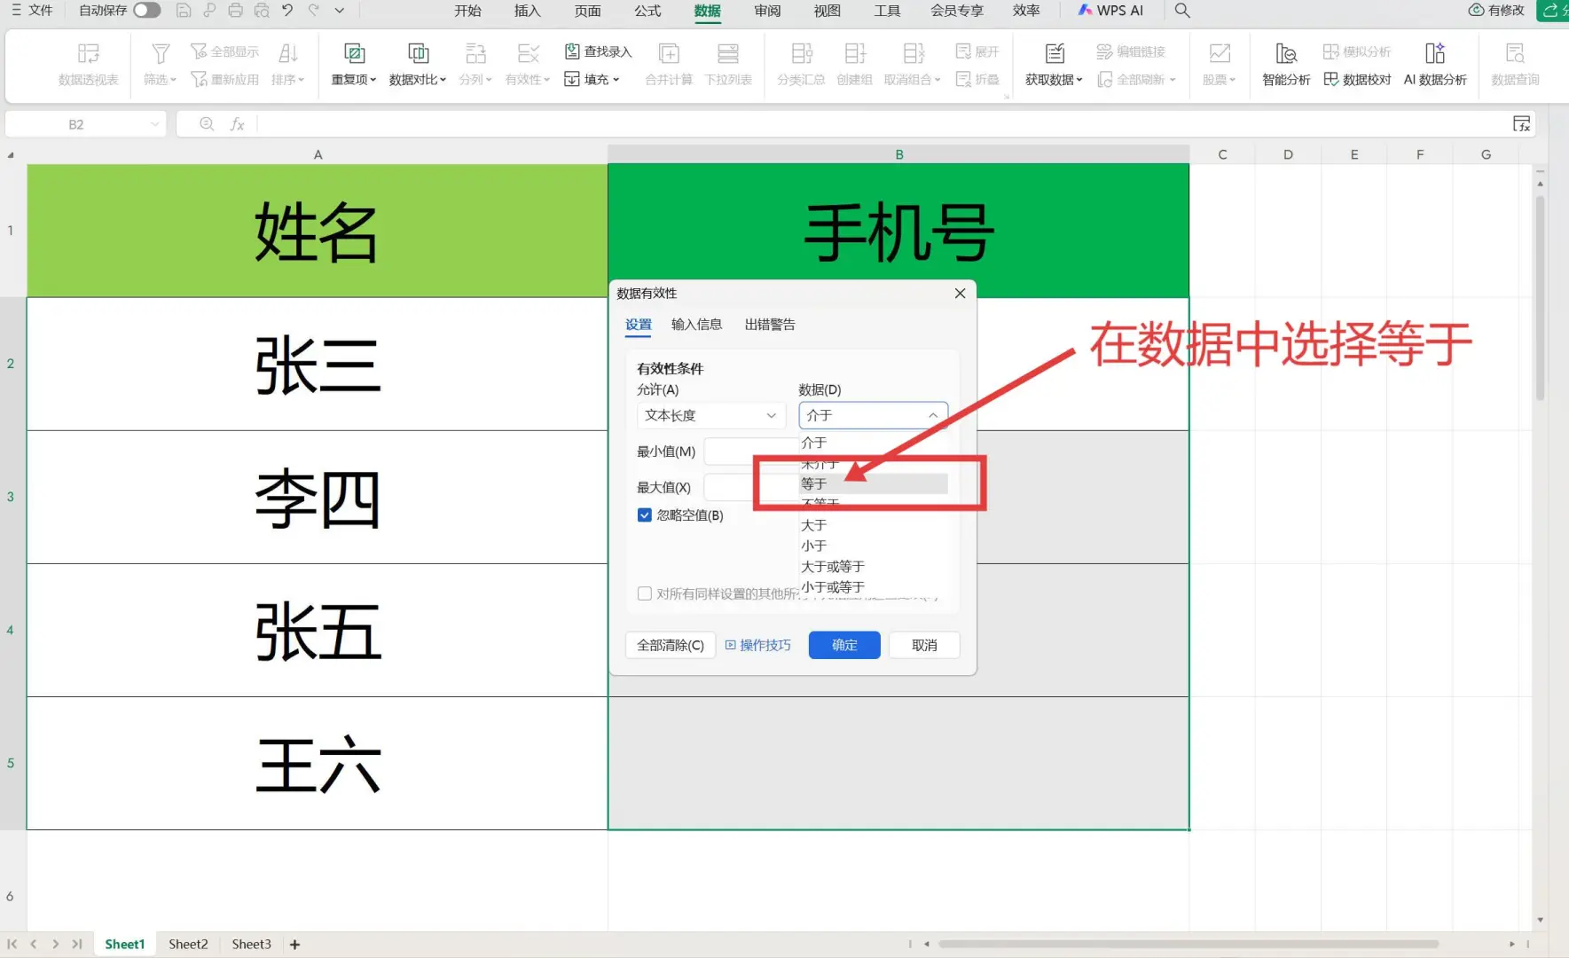Click the 全部清除(C) button
Image resolution: width=1569 pixels, height=958 pixels.
(671, 645)
